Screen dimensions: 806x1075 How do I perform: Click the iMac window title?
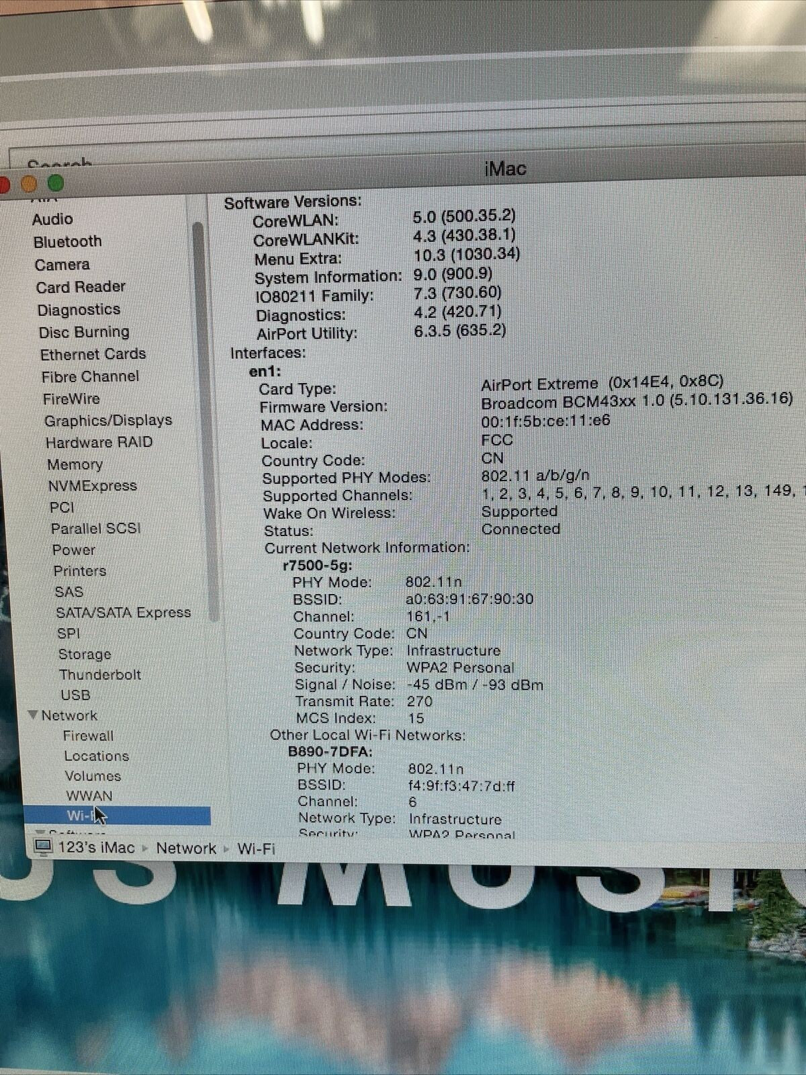click(x=505, y=168)
